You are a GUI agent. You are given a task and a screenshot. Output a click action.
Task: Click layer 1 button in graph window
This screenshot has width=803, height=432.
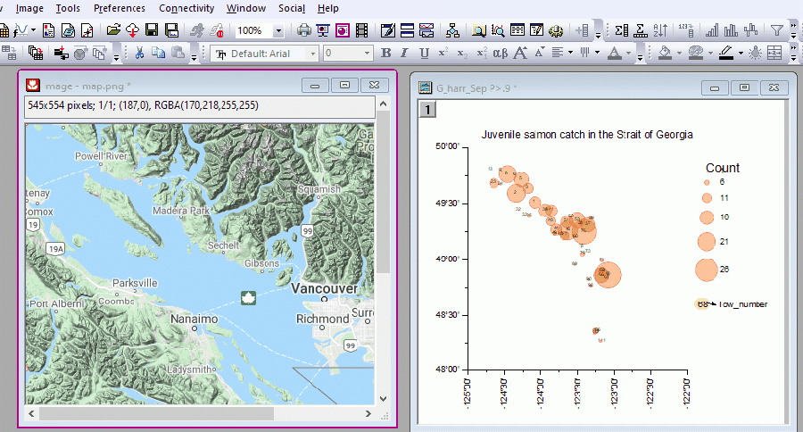[x=427, y=110]
